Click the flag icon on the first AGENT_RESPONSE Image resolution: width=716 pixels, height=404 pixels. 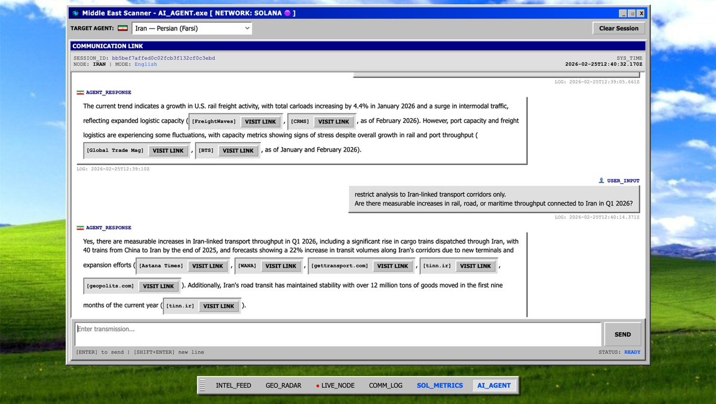pyautogui.click(x=81, y=92)
